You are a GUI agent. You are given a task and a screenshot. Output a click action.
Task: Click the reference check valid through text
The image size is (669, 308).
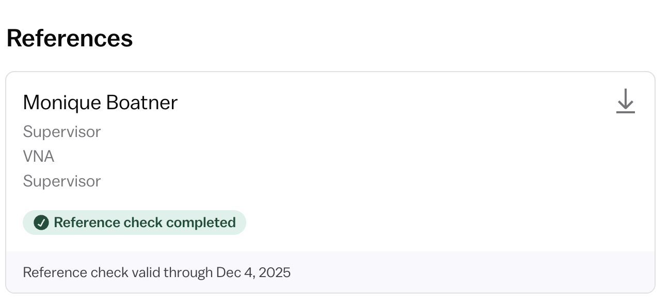click(157, 272)
